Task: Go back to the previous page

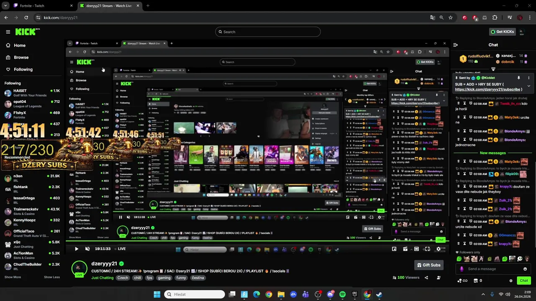Action: [6, 18]
